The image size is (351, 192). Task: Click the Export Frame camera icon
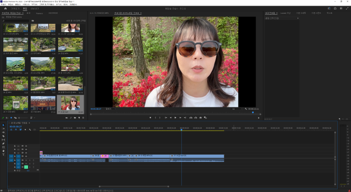(x=201, y=117)
